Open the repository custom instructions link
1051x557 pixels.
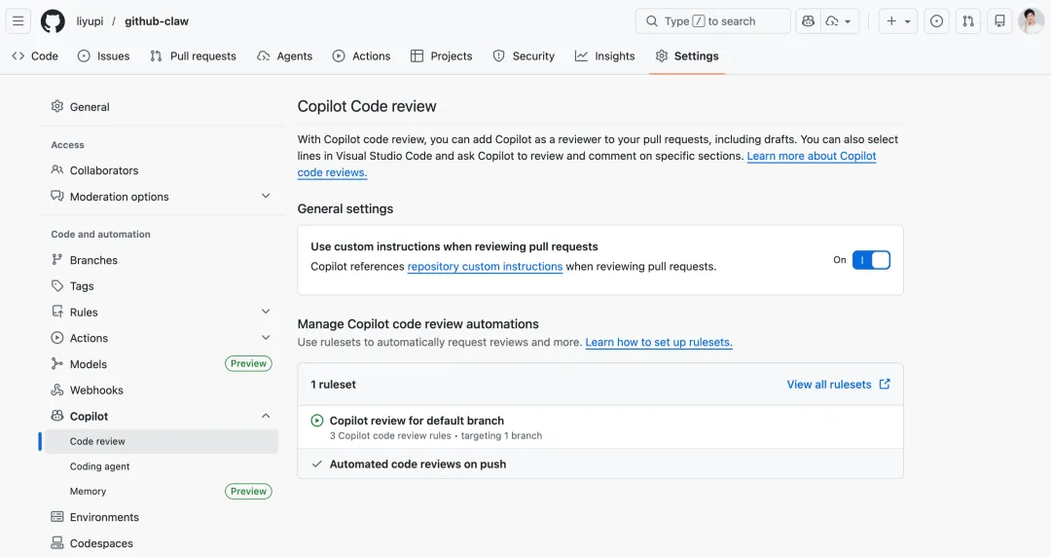[485, 267]
